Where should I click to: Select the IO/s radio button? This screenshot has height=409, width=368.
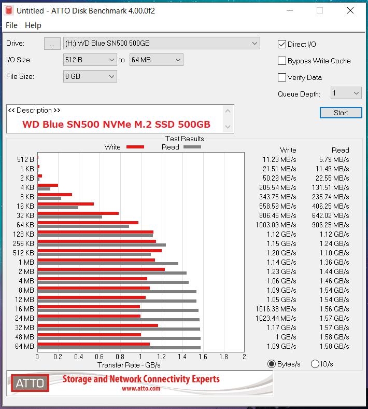[x=315, y=364]
